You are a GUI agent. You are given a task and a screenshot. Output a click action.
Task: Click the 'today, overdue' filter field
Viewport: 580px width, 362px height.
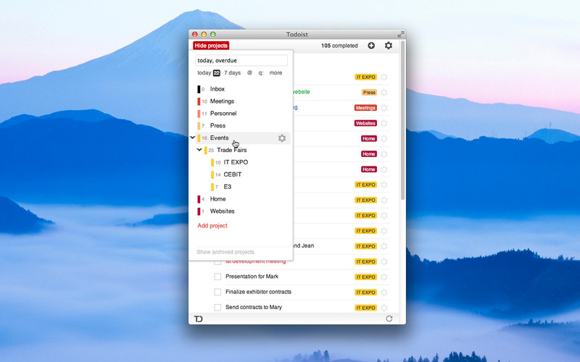[x=241, y=60]
